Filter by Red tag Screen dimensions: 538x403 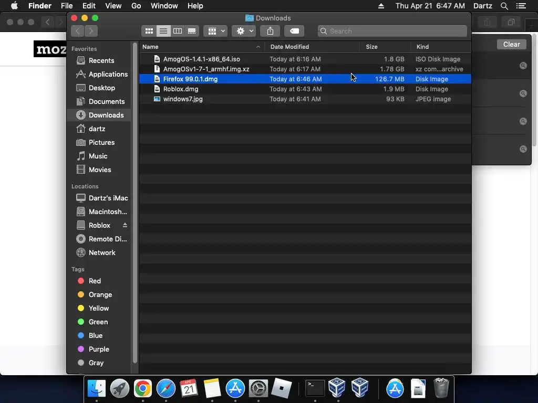tap(99, 281)
